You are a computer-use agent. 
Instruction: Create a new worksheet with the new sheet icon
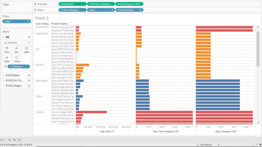pos(9,140)
